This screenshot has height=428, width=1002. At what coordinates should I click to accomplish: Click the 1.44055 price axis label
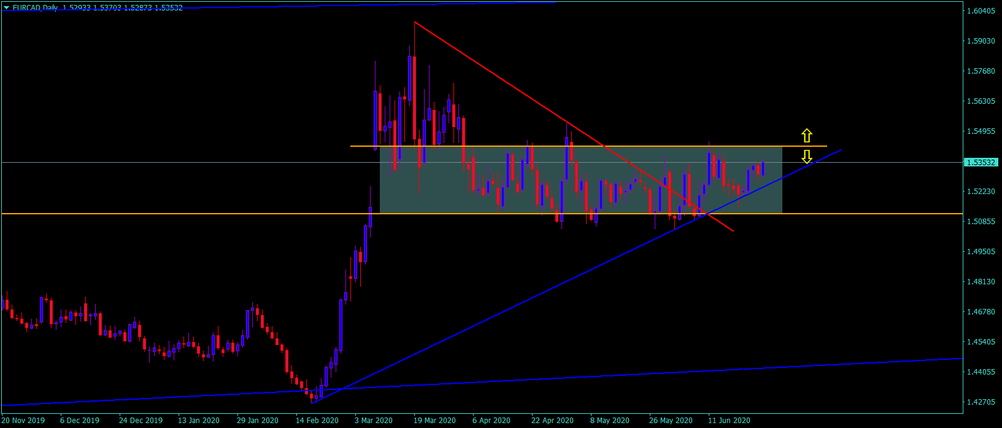click(x=980, y=372)
